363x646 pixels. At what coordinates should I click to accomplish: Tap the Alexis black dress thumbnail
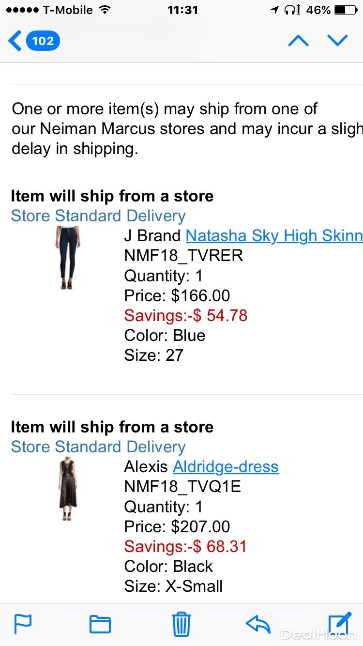click(x=68, y=489)
